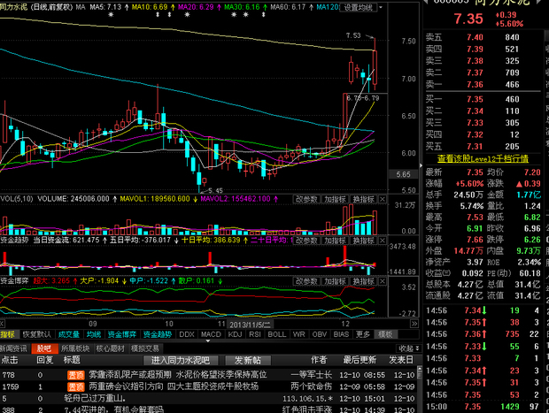
Task: Go to the previous stock with the left arrow
Action: tap(426, 2)
